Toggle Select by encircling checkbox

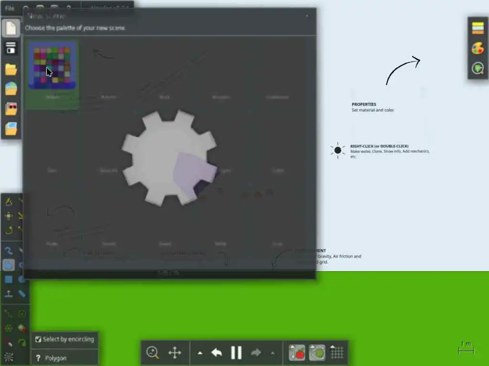click(38, 339)
